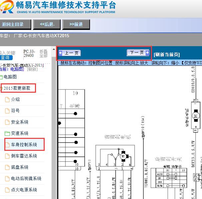Click the 底盘系统 page icon
This screenshot has width=202, height=199.
tap(7, 167)
